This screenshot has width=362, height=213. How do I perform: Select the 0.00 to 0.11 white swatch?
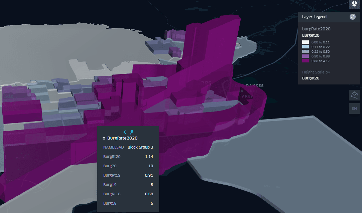tap(306, 42)
